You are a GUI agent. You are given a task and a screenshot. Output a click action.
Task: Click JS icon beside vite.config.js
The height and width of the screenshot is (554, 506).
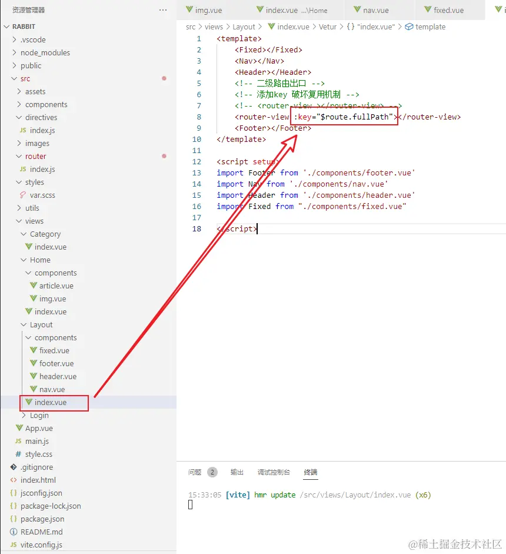point(14,545)
